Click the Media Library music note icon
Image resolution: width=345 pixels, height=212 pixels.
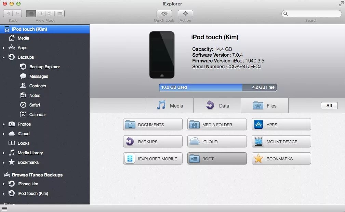click(12, 153)
